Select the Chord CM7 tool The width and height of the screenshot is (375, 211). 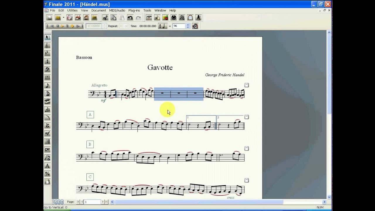pos(47,150)
